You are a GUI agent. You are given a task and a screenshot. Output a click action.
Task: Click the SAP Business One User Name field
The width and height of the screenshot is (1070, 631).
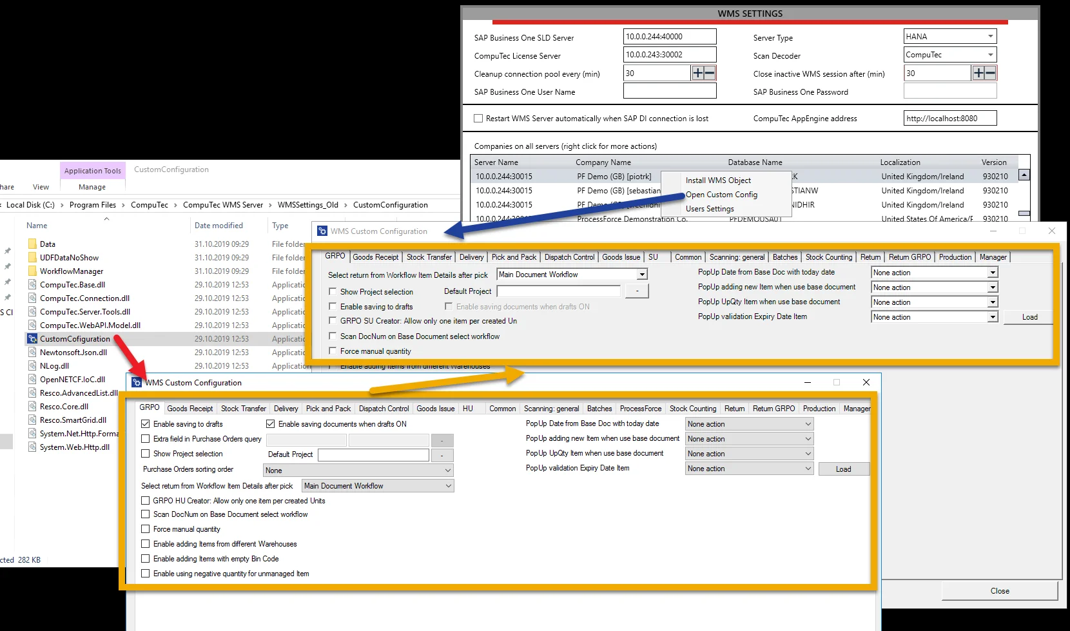tap(669, 92)
